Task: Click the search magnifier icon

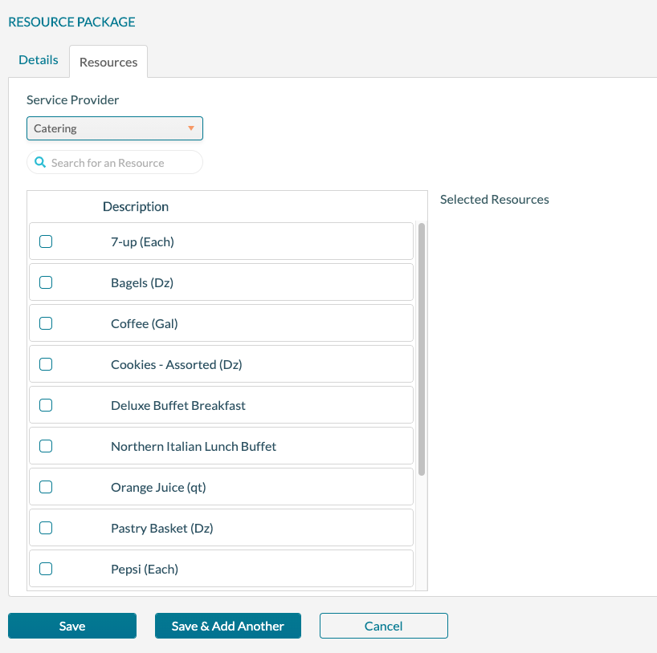Action: (x=39, y=161)
